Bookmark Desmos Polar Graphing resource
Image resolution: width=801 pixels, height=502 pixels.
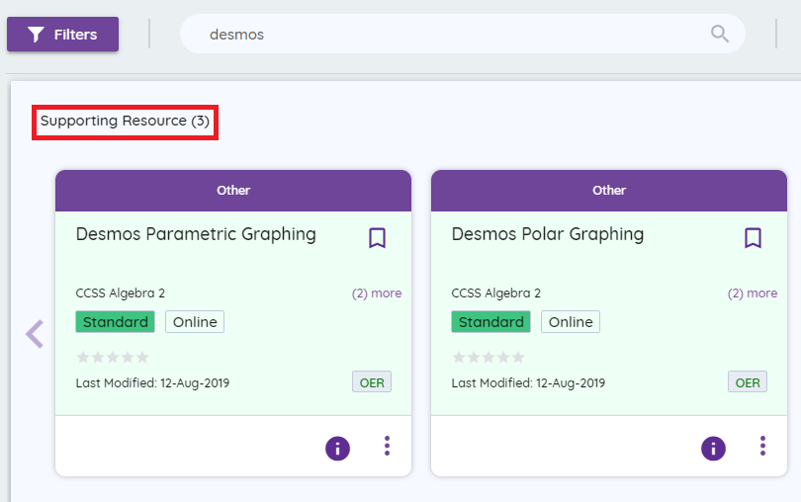point(753,238)
